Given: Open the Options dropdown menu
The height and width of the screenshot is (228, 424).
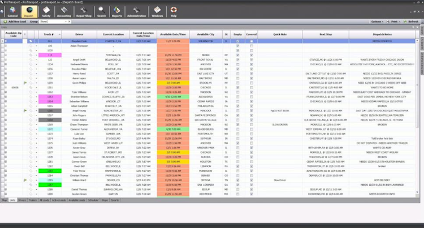Looking at the screenshot, I should (377, 21).
